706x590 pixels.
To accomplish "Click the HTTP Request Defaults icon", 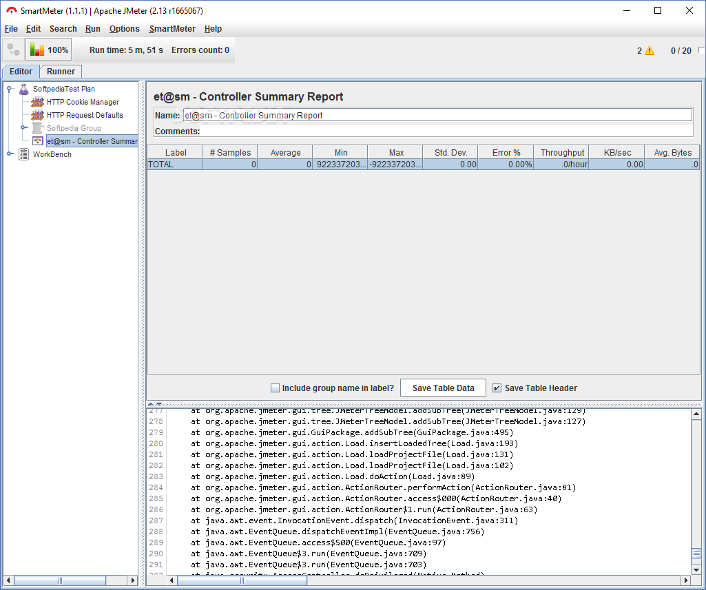I will tap(37, 115).
